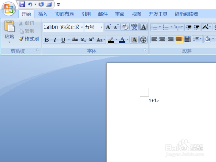Toggle underline formatting
This screenshot has width=216, height=162.
pos(63,40)
